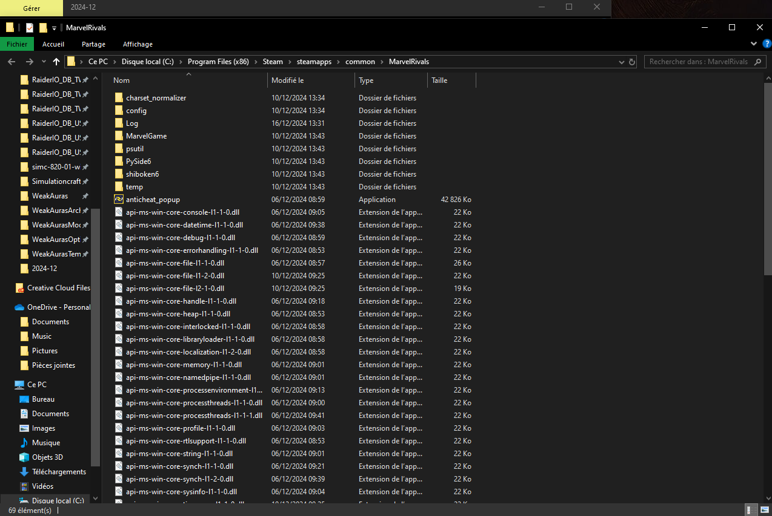Open the address bar history dropdown
The width and height of the screenshot is (772, 516).
point(622,62)
